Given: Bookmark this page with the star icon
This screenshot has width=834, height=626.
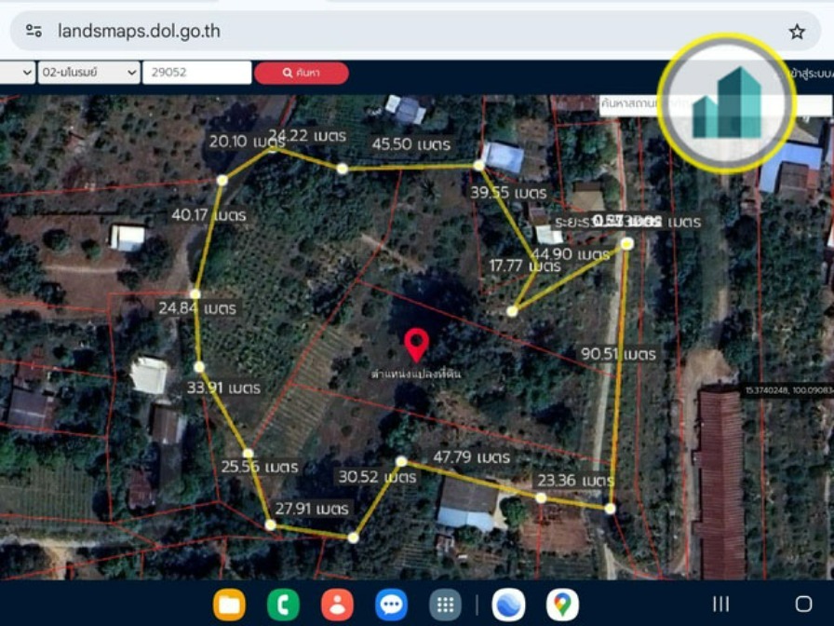Looking at the screenshot, I should pyautogui.click(x=797, y=32).
